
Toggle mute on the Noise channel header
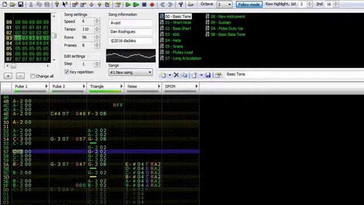(x=132, y=87)
